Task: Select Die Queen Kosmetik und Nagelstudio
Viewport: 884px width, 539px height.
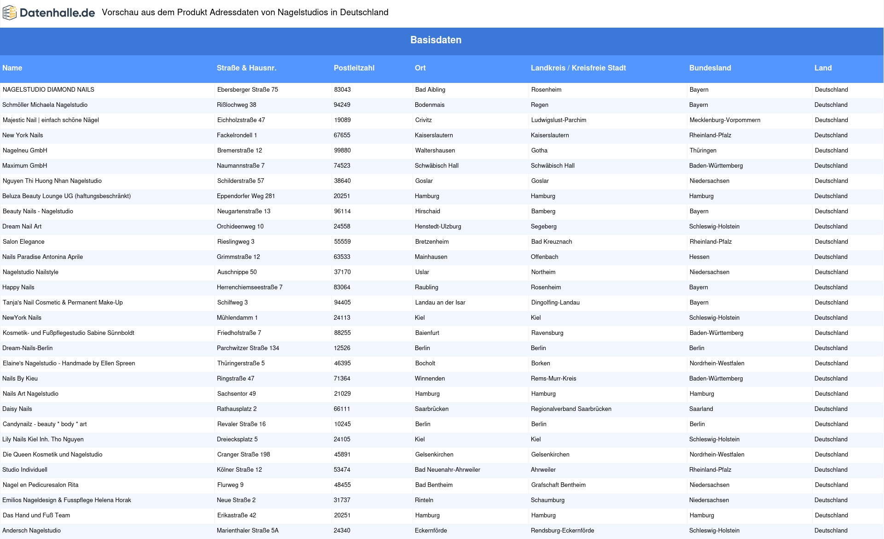Action: tap(52, 455)
